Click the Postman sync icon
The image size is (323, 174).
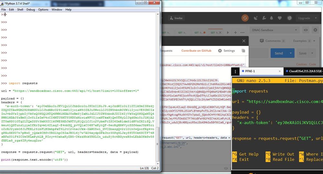click(245, 18)
